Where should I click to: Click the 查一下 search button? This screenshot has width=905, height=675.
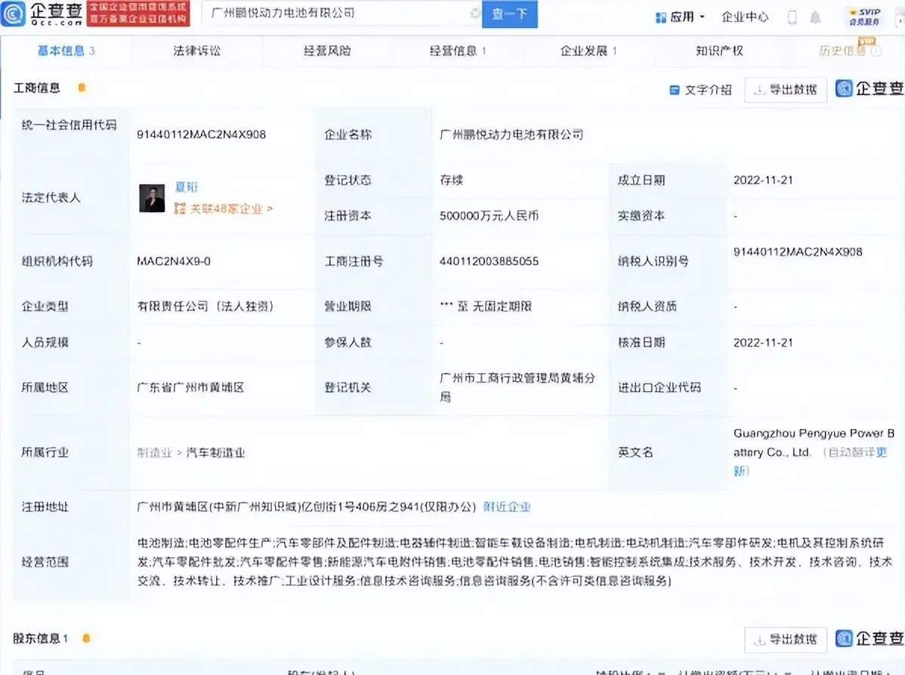click(x=510, y=14)
